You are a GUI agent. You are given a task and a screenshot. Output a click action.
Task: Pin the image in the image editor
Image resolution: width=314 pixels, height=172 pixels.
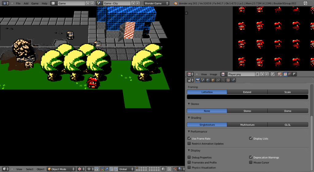click(273, 74)
